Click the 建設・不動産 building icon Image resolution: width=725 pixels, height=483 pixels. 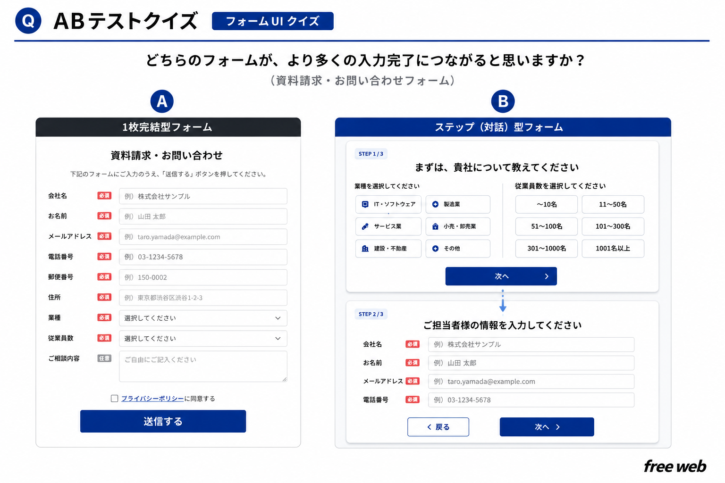(x=365, y=249)
